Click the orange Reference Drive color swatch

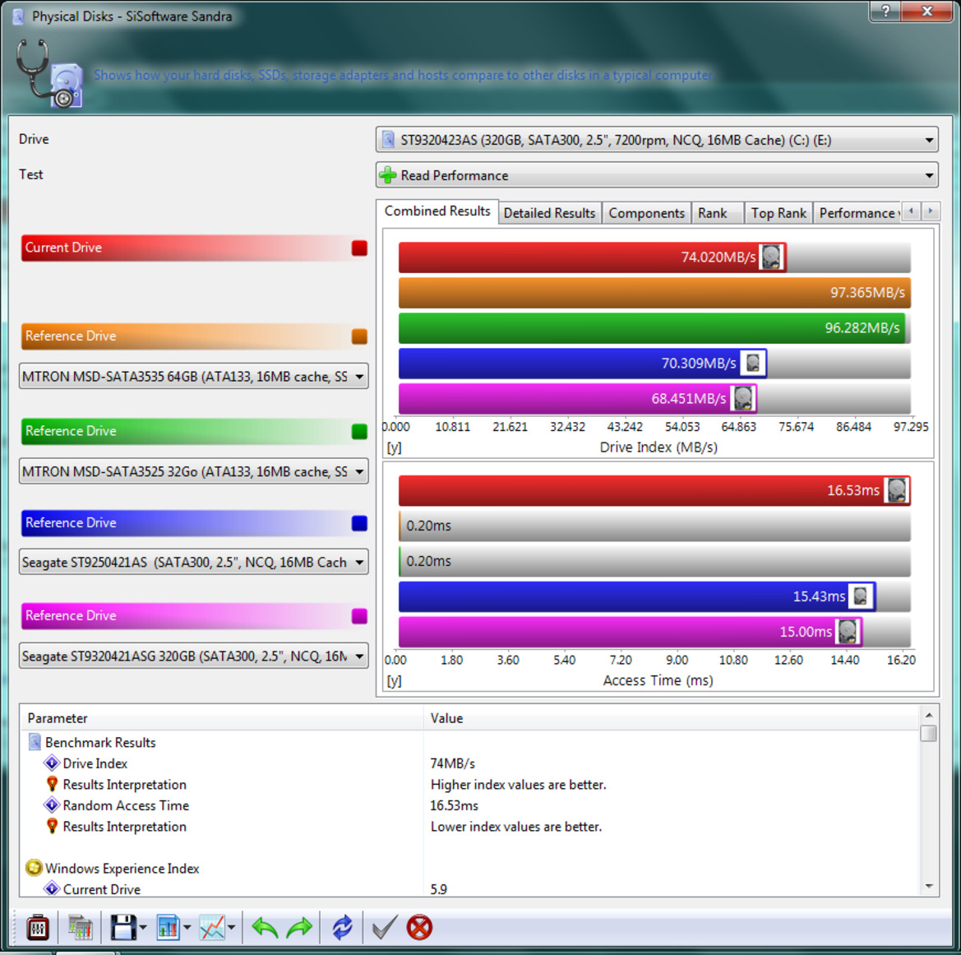coord(359,336)
